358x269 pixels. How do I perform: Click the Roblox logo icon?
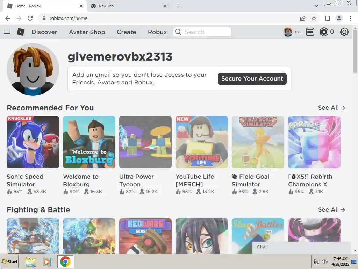pyautogui.click(x=21, y=32)
